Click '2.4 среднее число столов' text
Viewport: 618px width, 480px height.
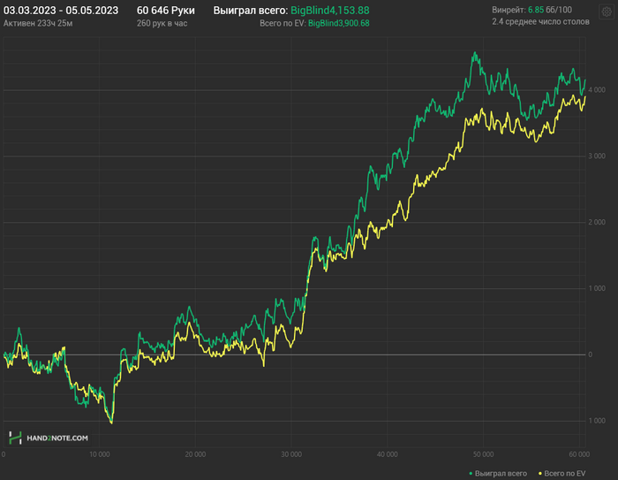point(540,22)
